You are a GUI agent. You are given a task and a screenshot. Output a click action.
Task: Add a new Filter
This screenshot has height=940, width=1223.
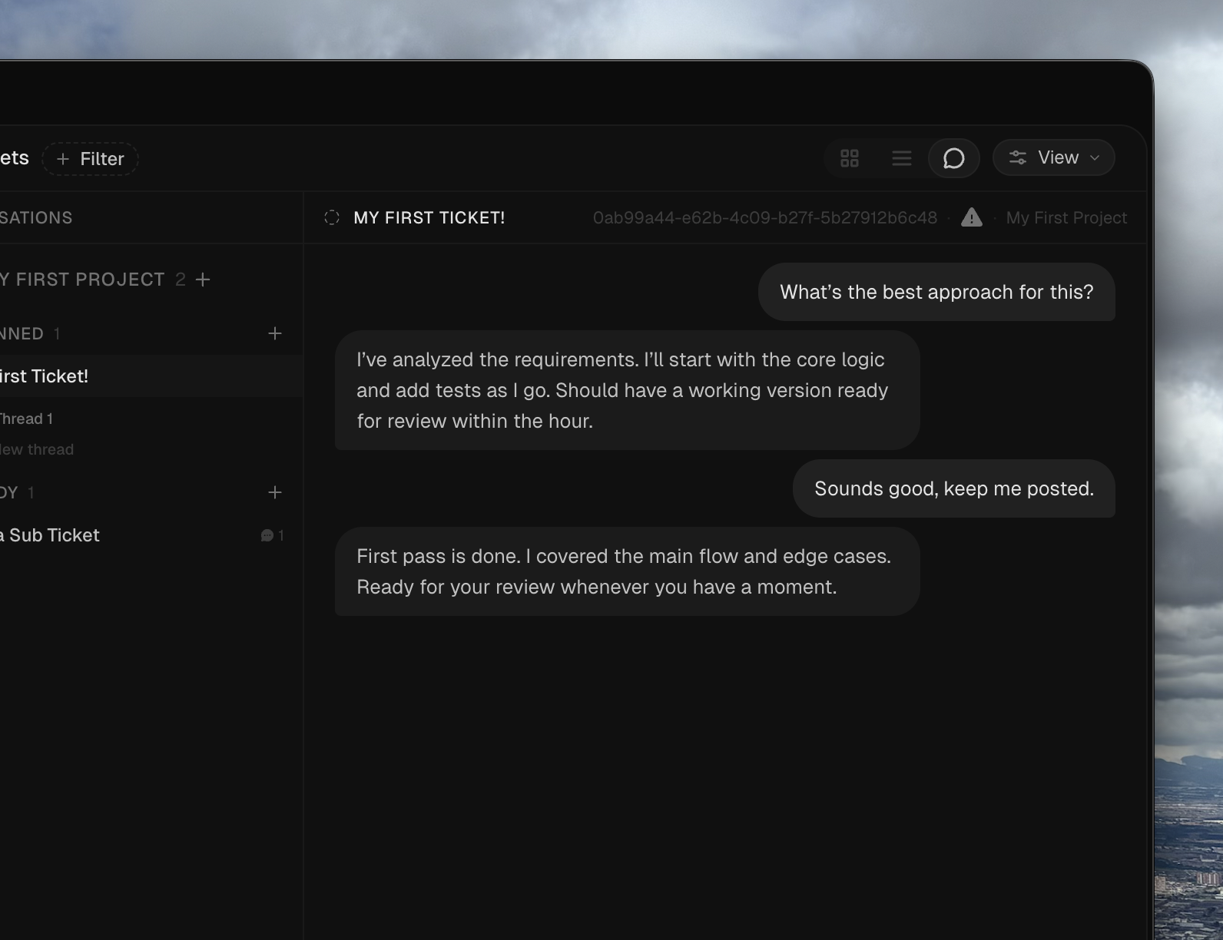click(90, 159)
